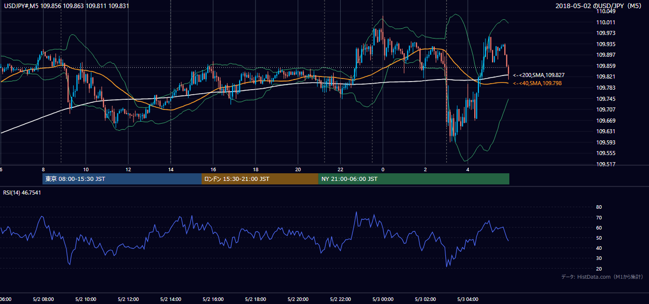Click the RSI 30 level label
The height and width of the screenshot is (304, 649).
click(x=599, y=258)
